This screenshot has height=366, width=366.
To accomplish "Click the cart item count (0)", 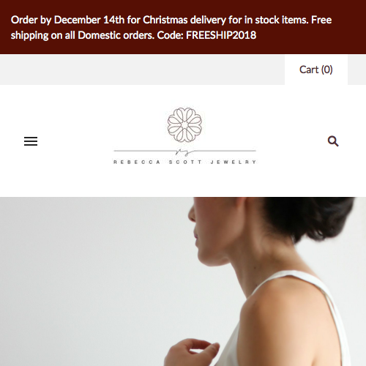I will [x=327, y=70].
